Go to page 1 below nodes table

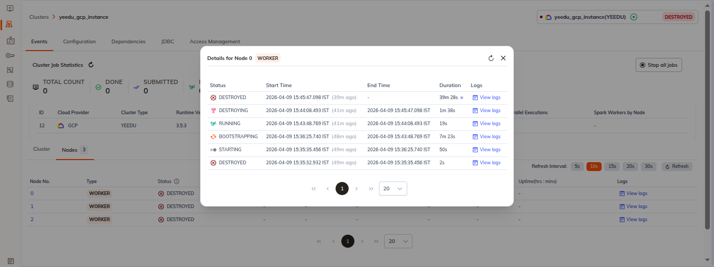pyautogui.click(x=348, y=241)
